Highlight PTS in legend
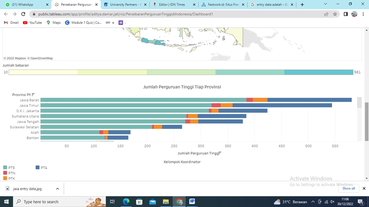 (9, 168)
